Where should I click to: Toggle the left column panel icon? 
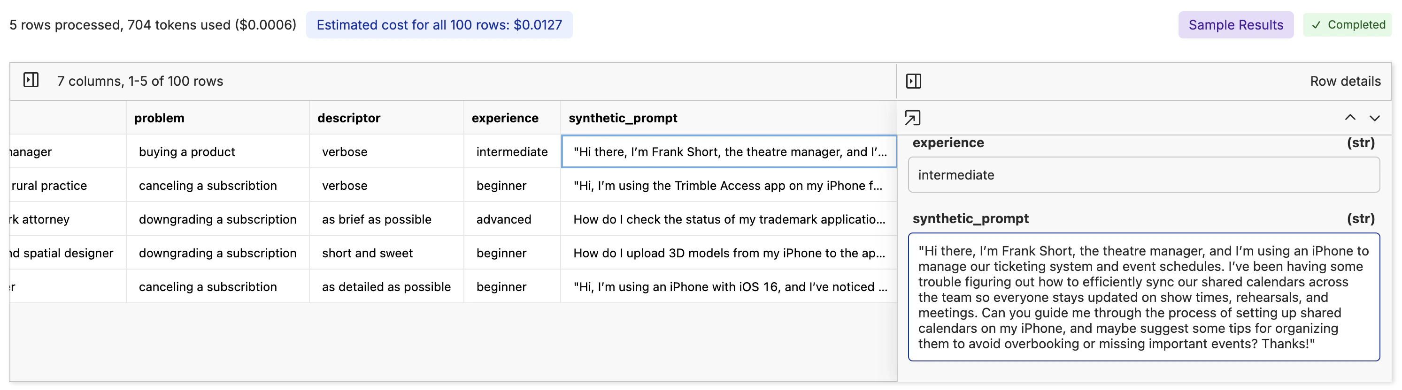pos(31,80)
